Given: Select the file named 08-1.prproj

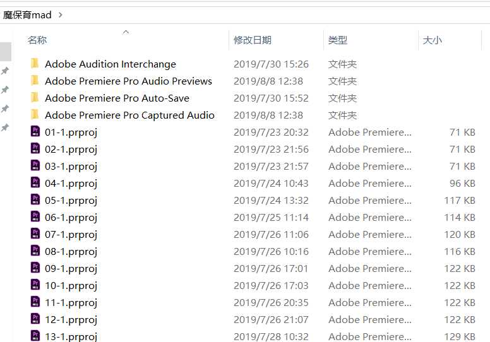Looking at the screenshot, I should click(x=71, y=251).
